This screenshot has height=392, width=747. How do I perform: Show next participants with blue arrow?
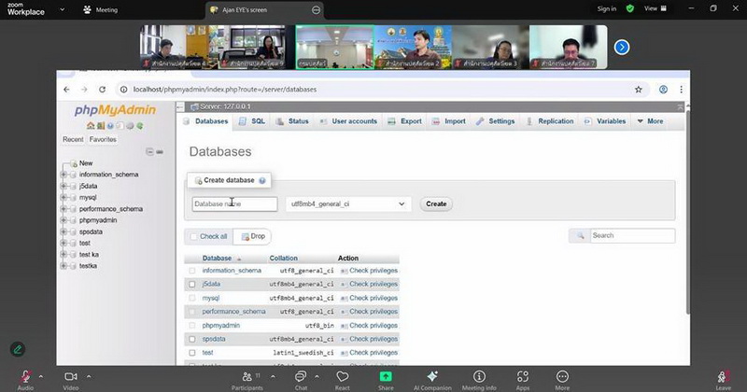click(622, 48)
